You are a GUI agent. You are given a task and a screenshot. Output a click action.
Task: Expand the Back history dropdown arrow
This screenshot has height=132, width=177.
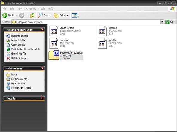(16, 15)
